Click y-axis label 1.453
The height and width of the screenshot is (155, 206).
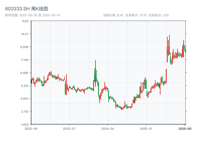pos(24,125)
